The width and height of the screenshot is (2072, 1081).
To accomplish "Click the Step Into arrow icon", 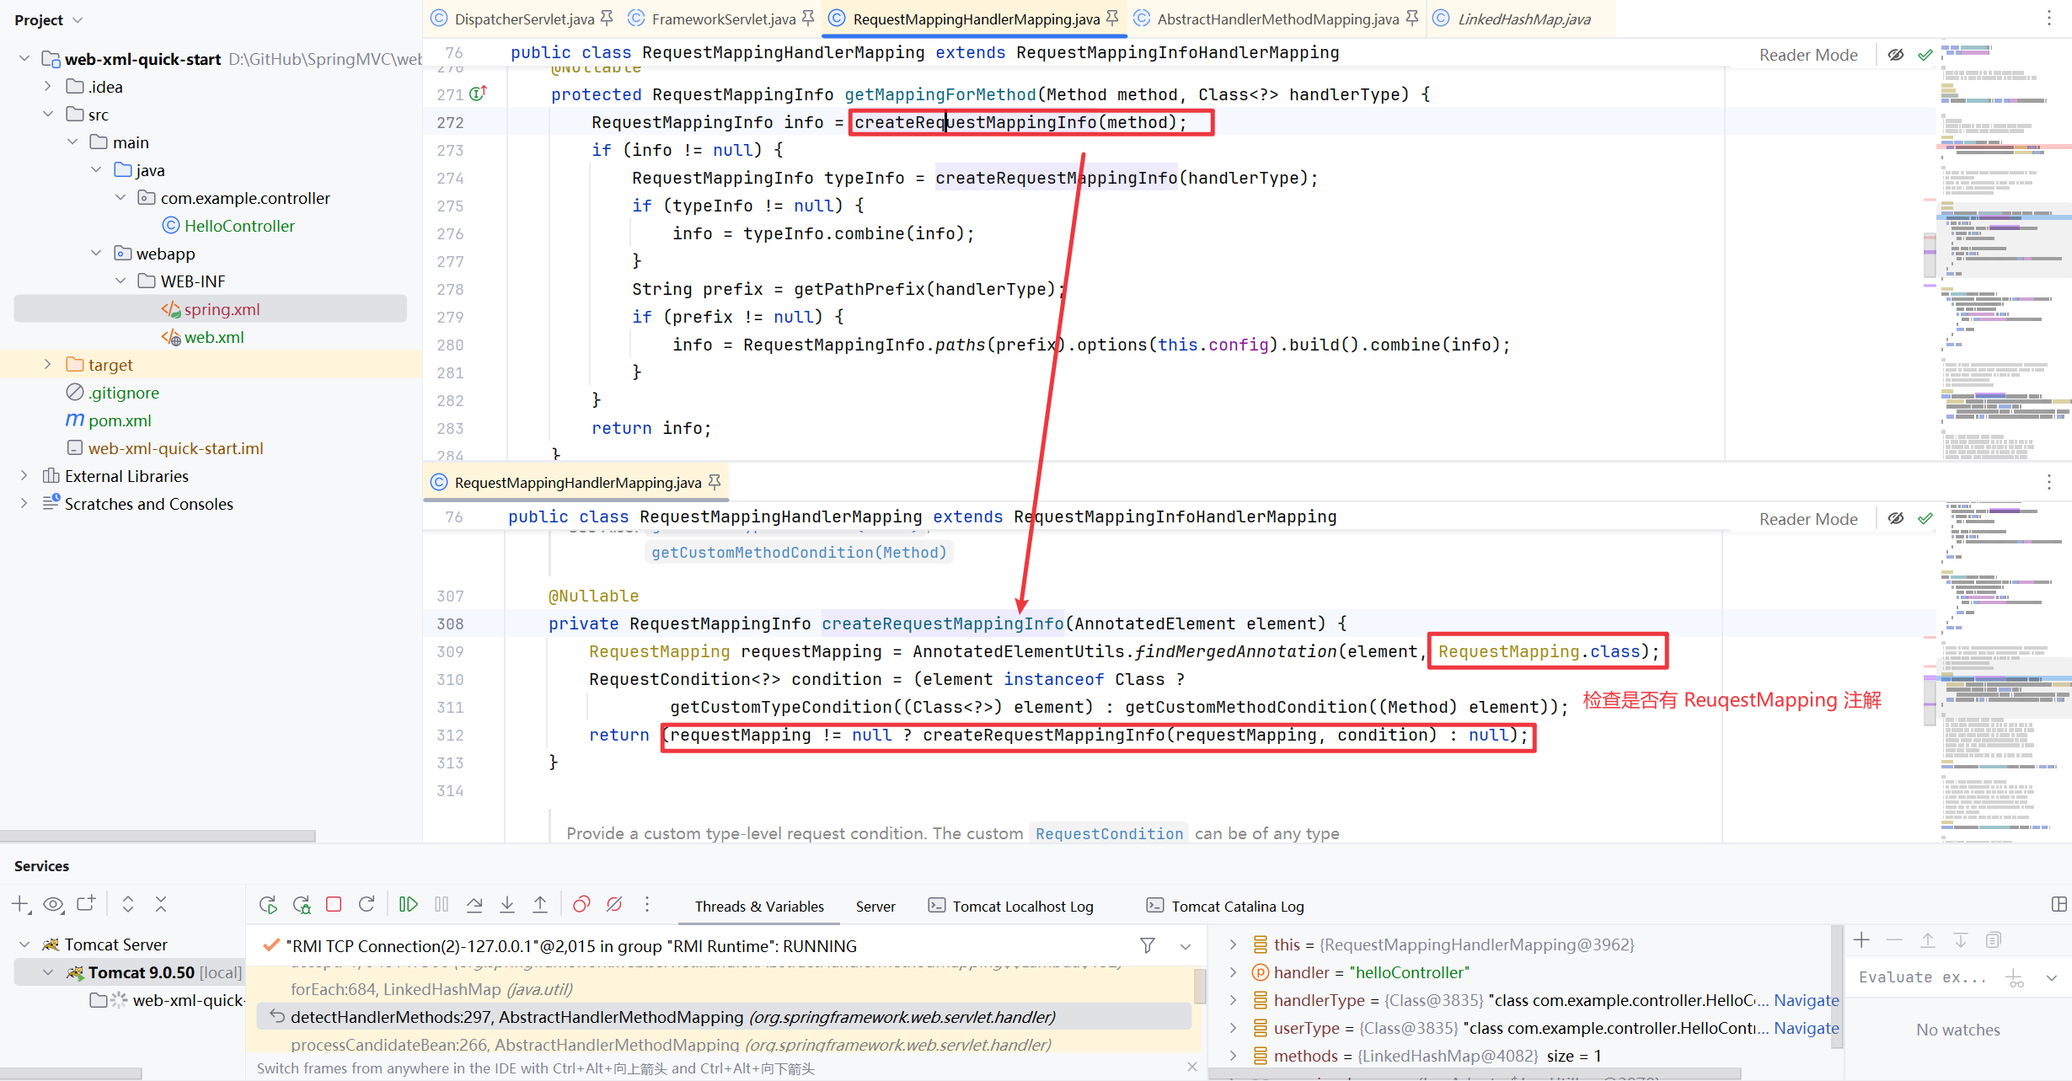I will point(507,904).
